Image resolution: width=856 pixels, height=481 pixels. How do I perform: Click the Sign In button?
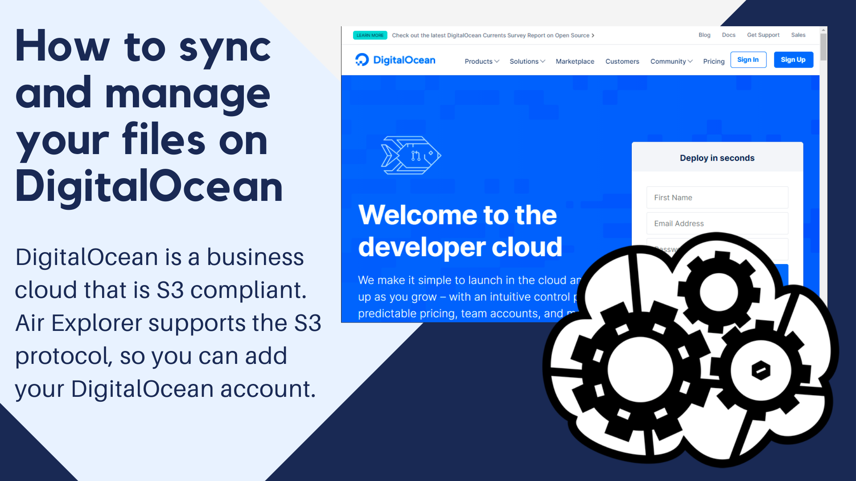click(x=748, y=60)
